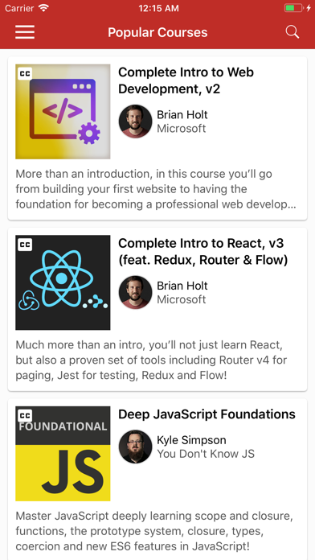Open the React course thumbnail

[63, 282]
